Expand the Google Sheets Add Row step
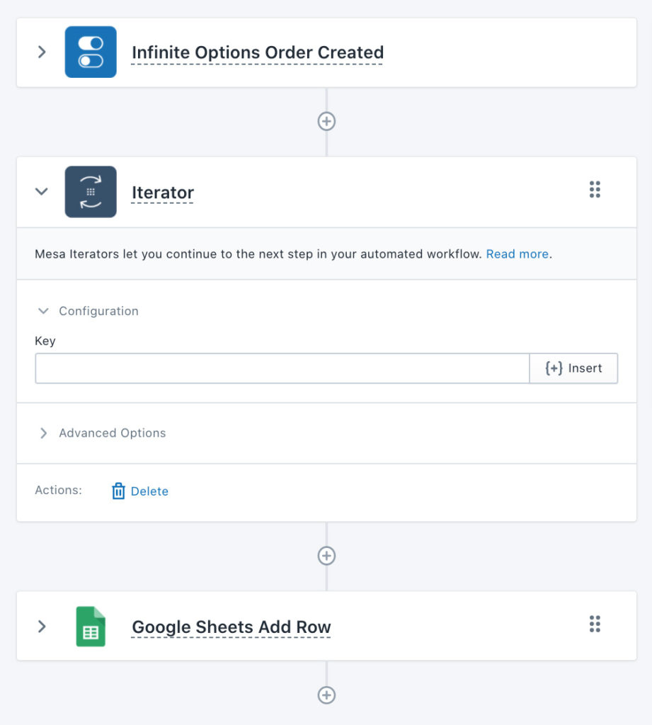 [x=42, y=626]
